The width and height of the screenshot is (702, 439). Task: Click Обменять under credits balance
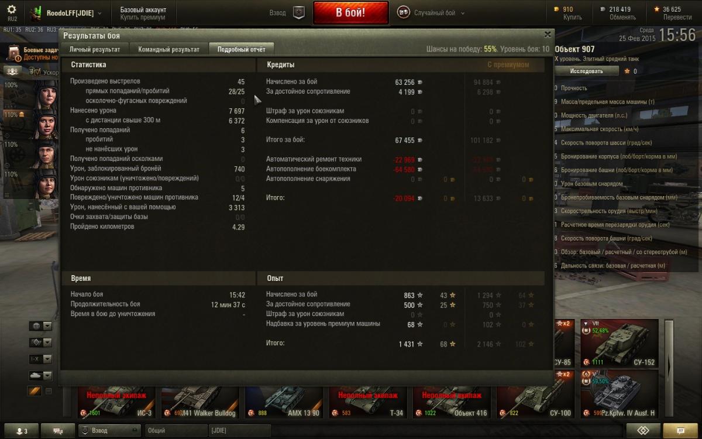pos(622,18)
